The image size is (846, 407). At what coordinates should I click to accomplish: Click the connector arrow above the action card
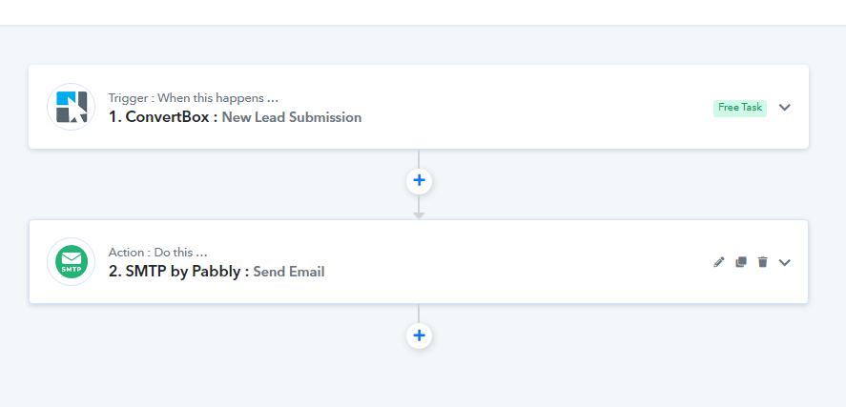pyautogui.click(x=420, y=215)
